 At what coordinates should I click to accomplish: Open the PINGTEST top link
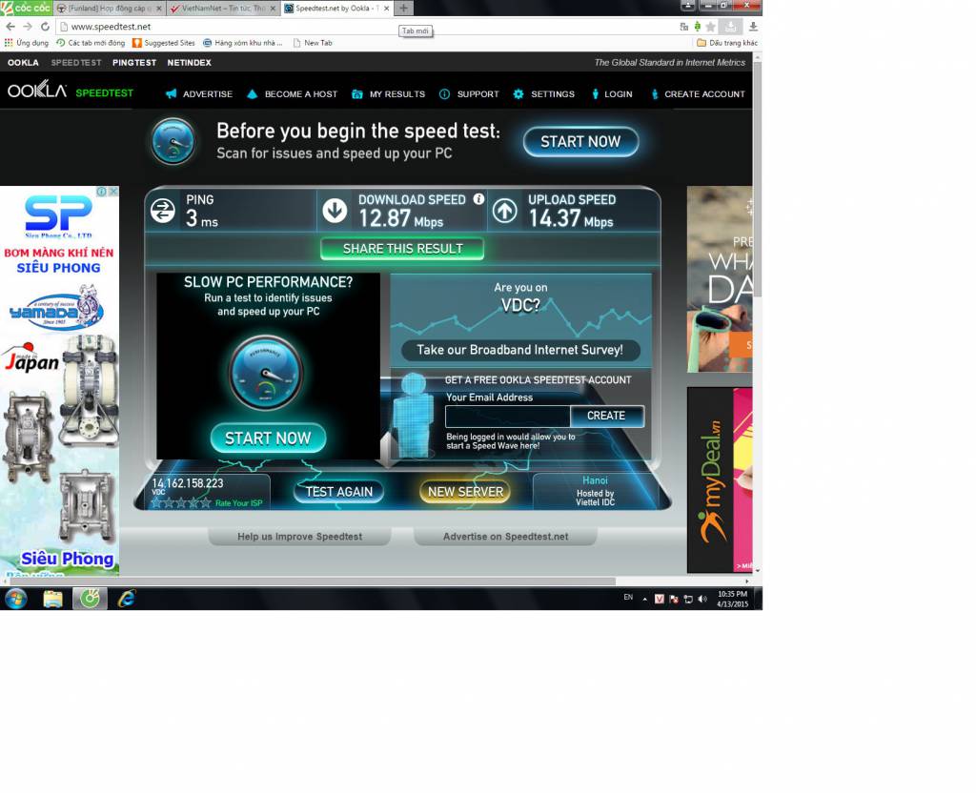coord(134,62)
